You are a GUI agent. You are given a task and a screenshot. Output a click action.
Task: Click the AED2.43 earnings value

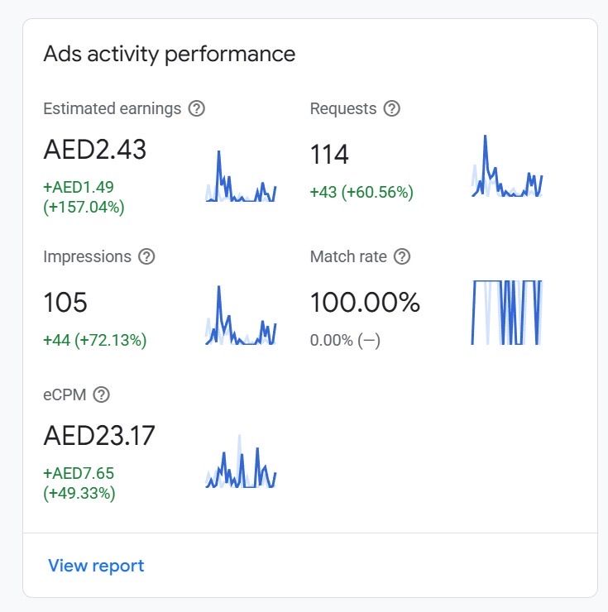tap(94, 150)
